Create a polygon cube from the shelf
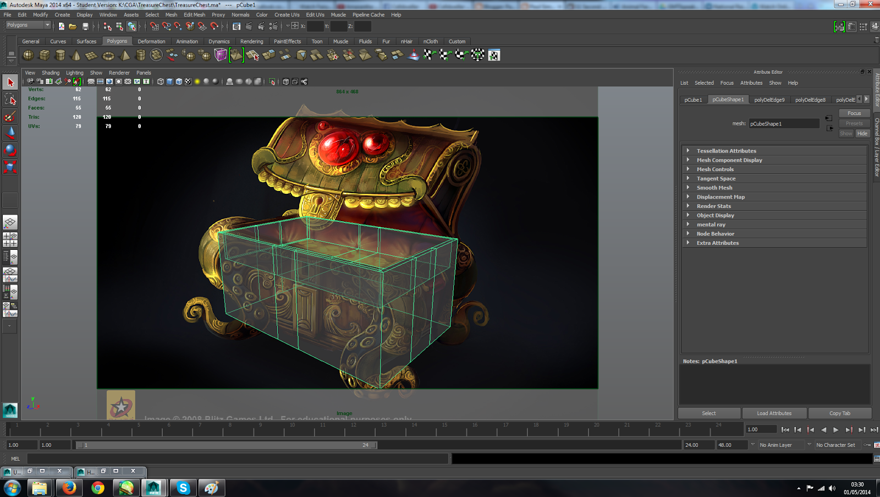880x497 pixels. tap(44, 55)
